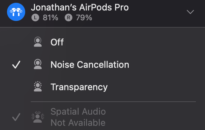The image size is (205, 130).
Task: Click the 79% right battery percentage
Action: (x=84, y=17)
